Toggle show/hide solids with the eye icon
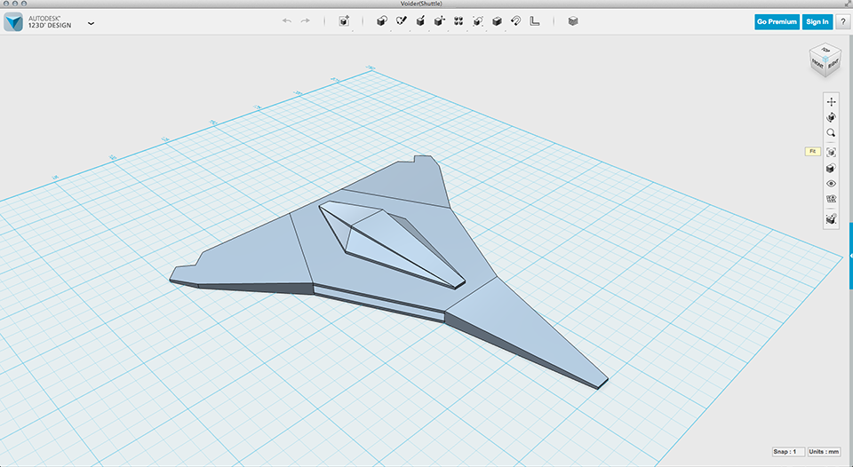This screenshot has width=853, height=467. (831, 184)
